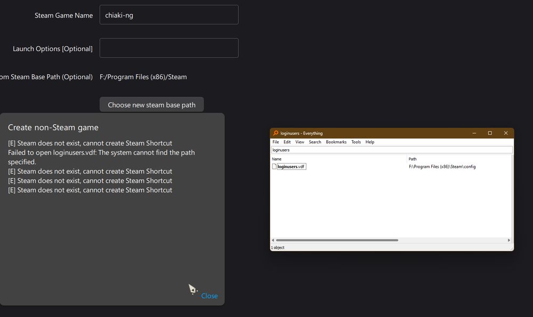The height and width of the screenshot is (317, 533).
Task: Open File menu in Everything window
Action: coord(276,142)
